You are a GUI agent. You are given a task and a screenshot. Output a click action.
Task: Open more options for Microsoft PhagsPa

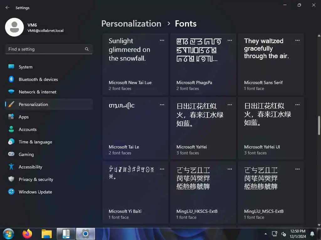(230, 40)
